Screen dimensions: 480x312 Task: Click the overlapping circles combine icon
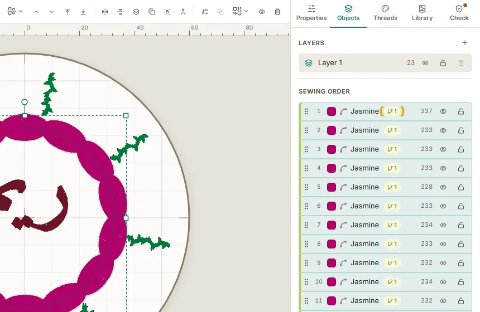click(x=220, y=12)
